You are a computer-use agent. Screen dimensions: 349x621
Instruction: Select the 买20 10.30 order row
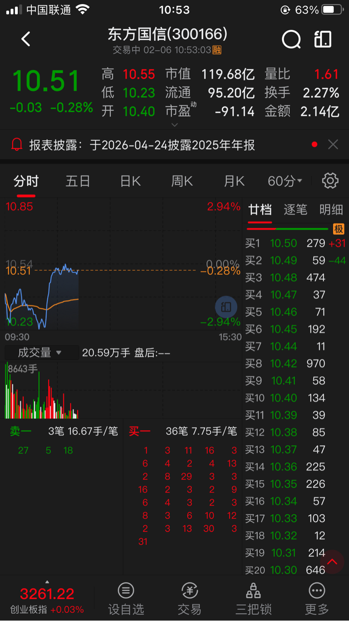coord(295,570)
